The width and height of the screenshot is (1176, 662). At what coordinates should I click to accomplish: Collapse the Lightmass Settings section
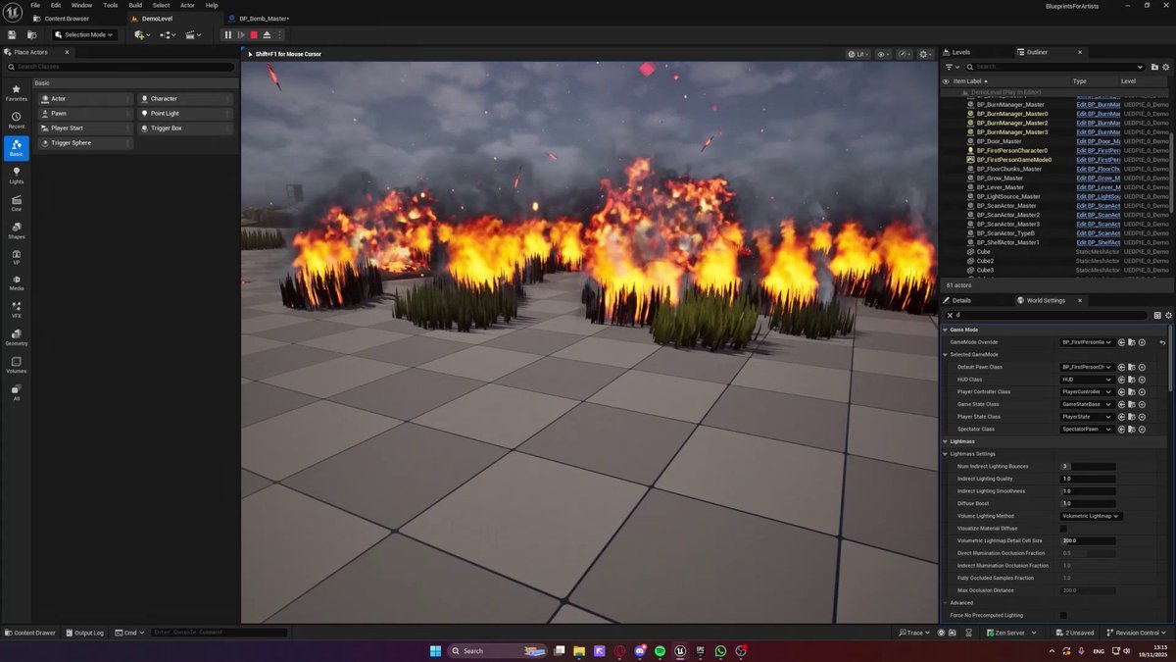[946, 453]
